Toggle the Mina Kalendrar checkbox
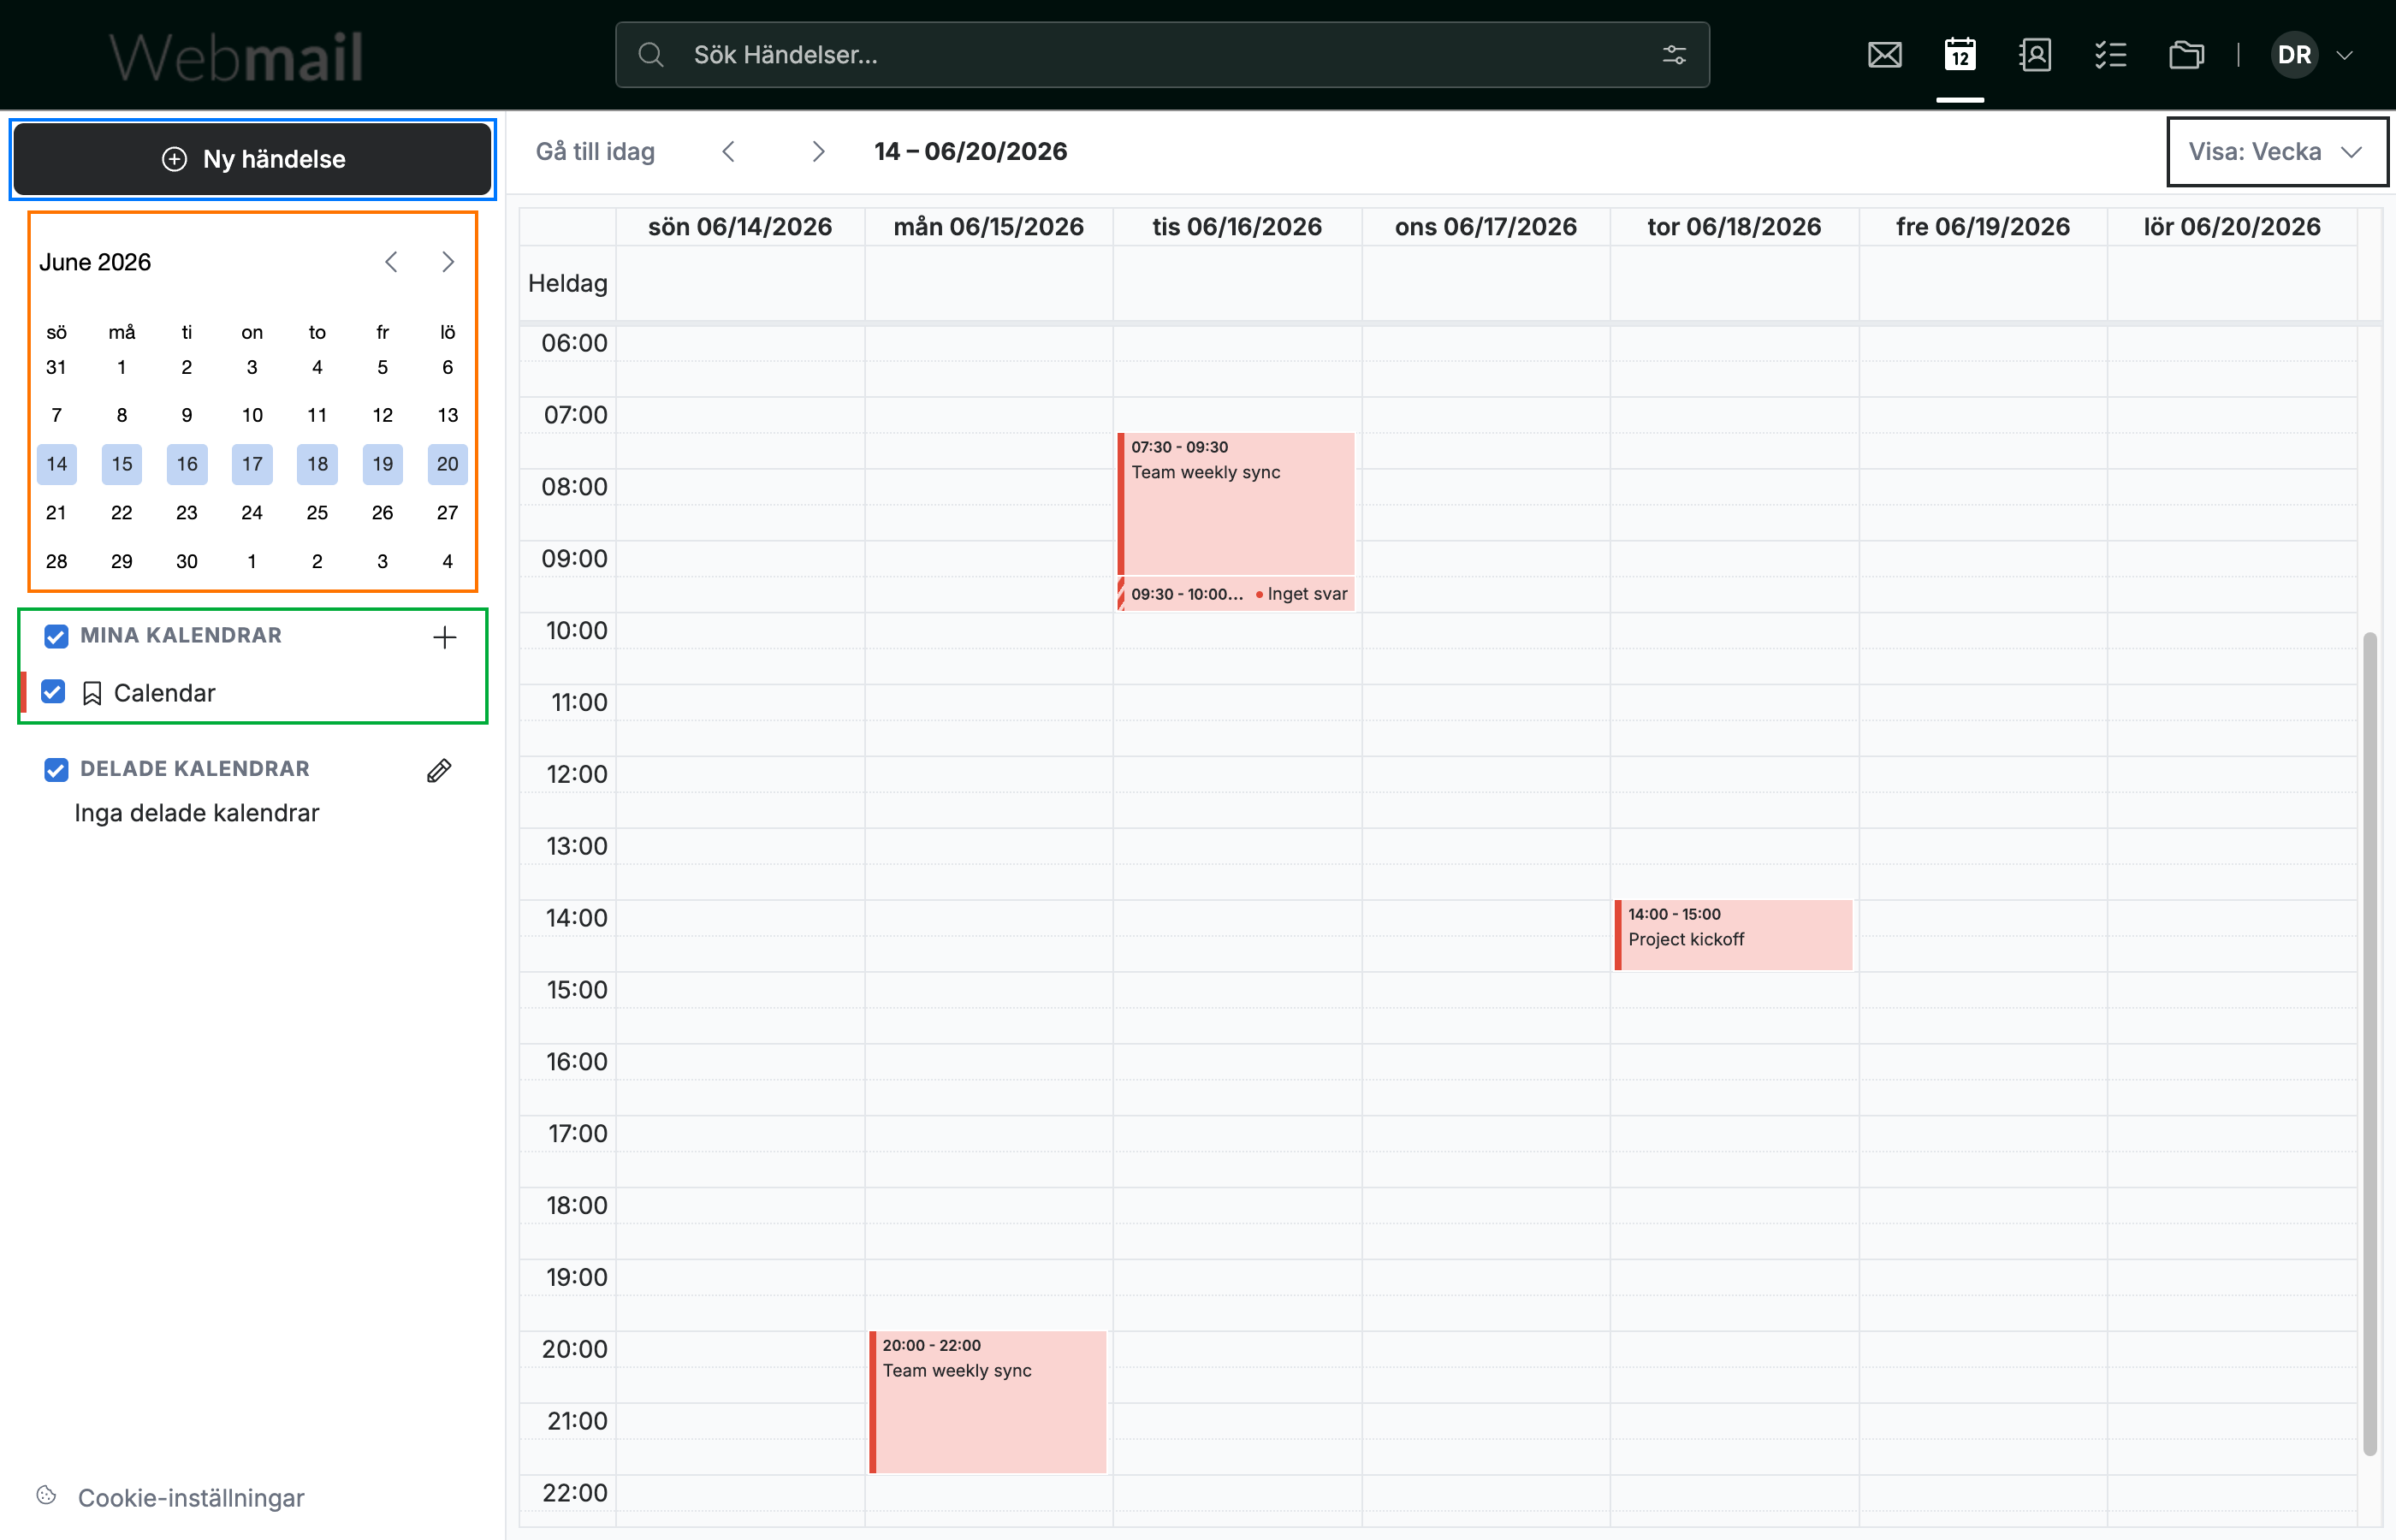Viewport: 2396px width, 1540px height. 56,636
